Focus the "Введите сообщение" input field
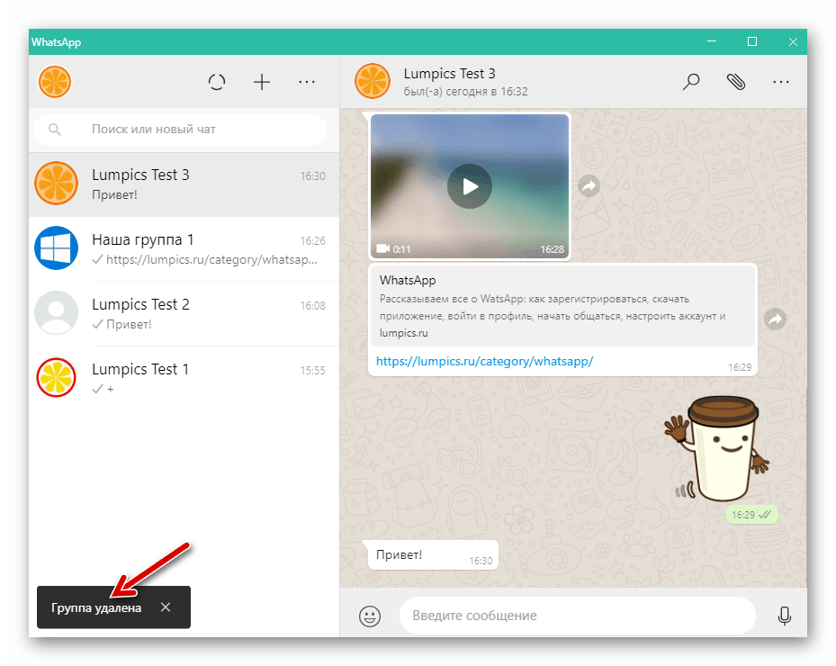This screenshot has width=836, height=666. [x=578, y=616]
